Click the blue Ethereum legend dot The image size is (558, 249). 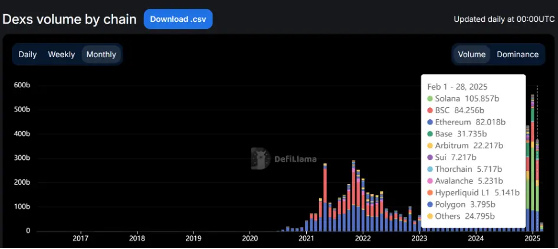[431, 122]
